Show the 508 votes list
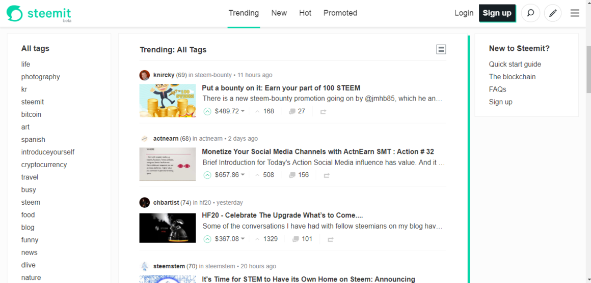Screen dimensions: 591x283 point(264,175)
